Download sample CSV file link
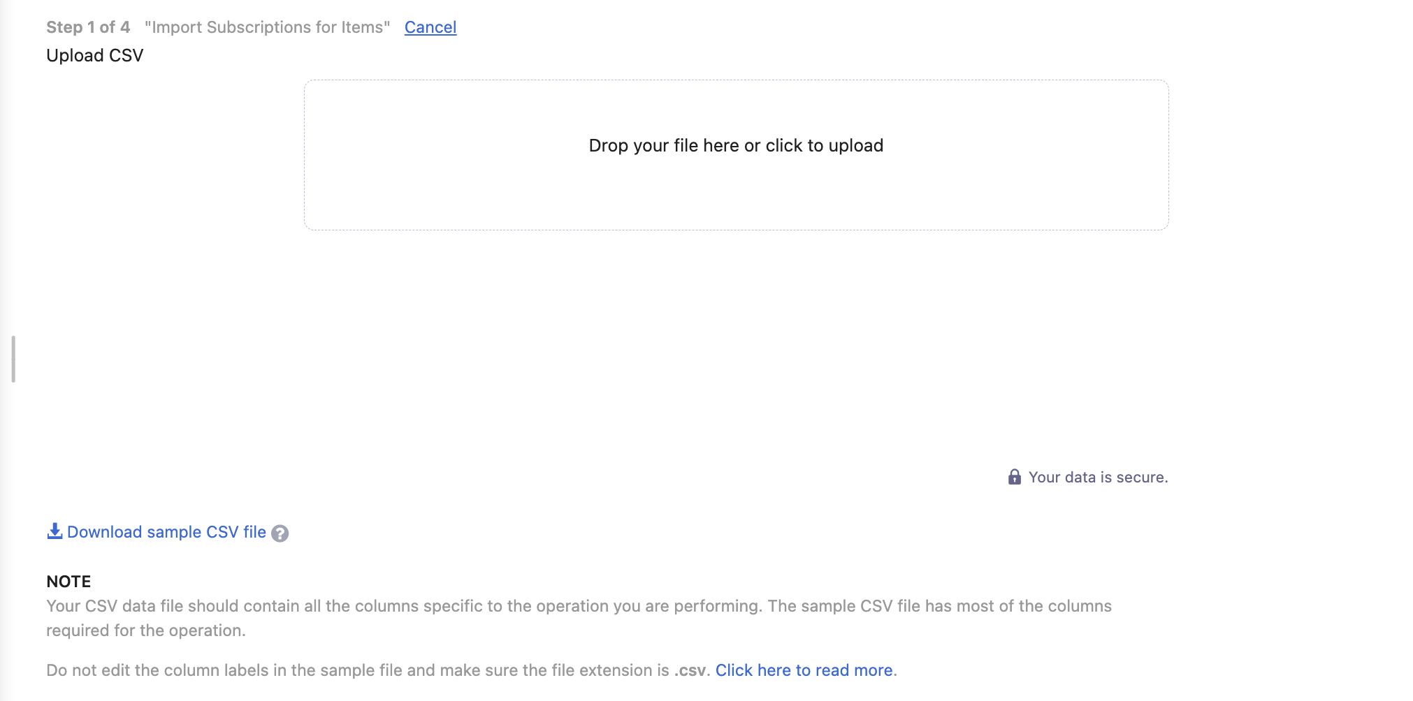1413x701 pixels. click(166, 532)
